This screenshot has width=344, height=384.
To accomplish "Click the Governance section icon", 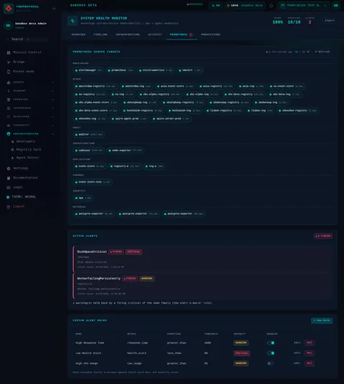I will pyautogui.click(x=9, y=108).
